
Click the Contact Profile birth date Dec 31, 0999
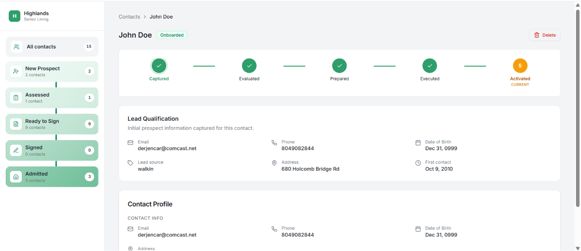click(441, 235)
